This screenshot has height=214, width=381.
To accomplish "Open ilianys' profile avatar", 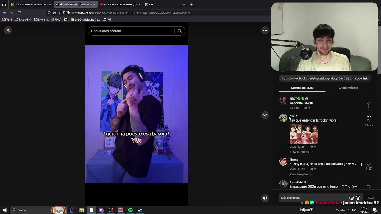I will coord(283,162).
